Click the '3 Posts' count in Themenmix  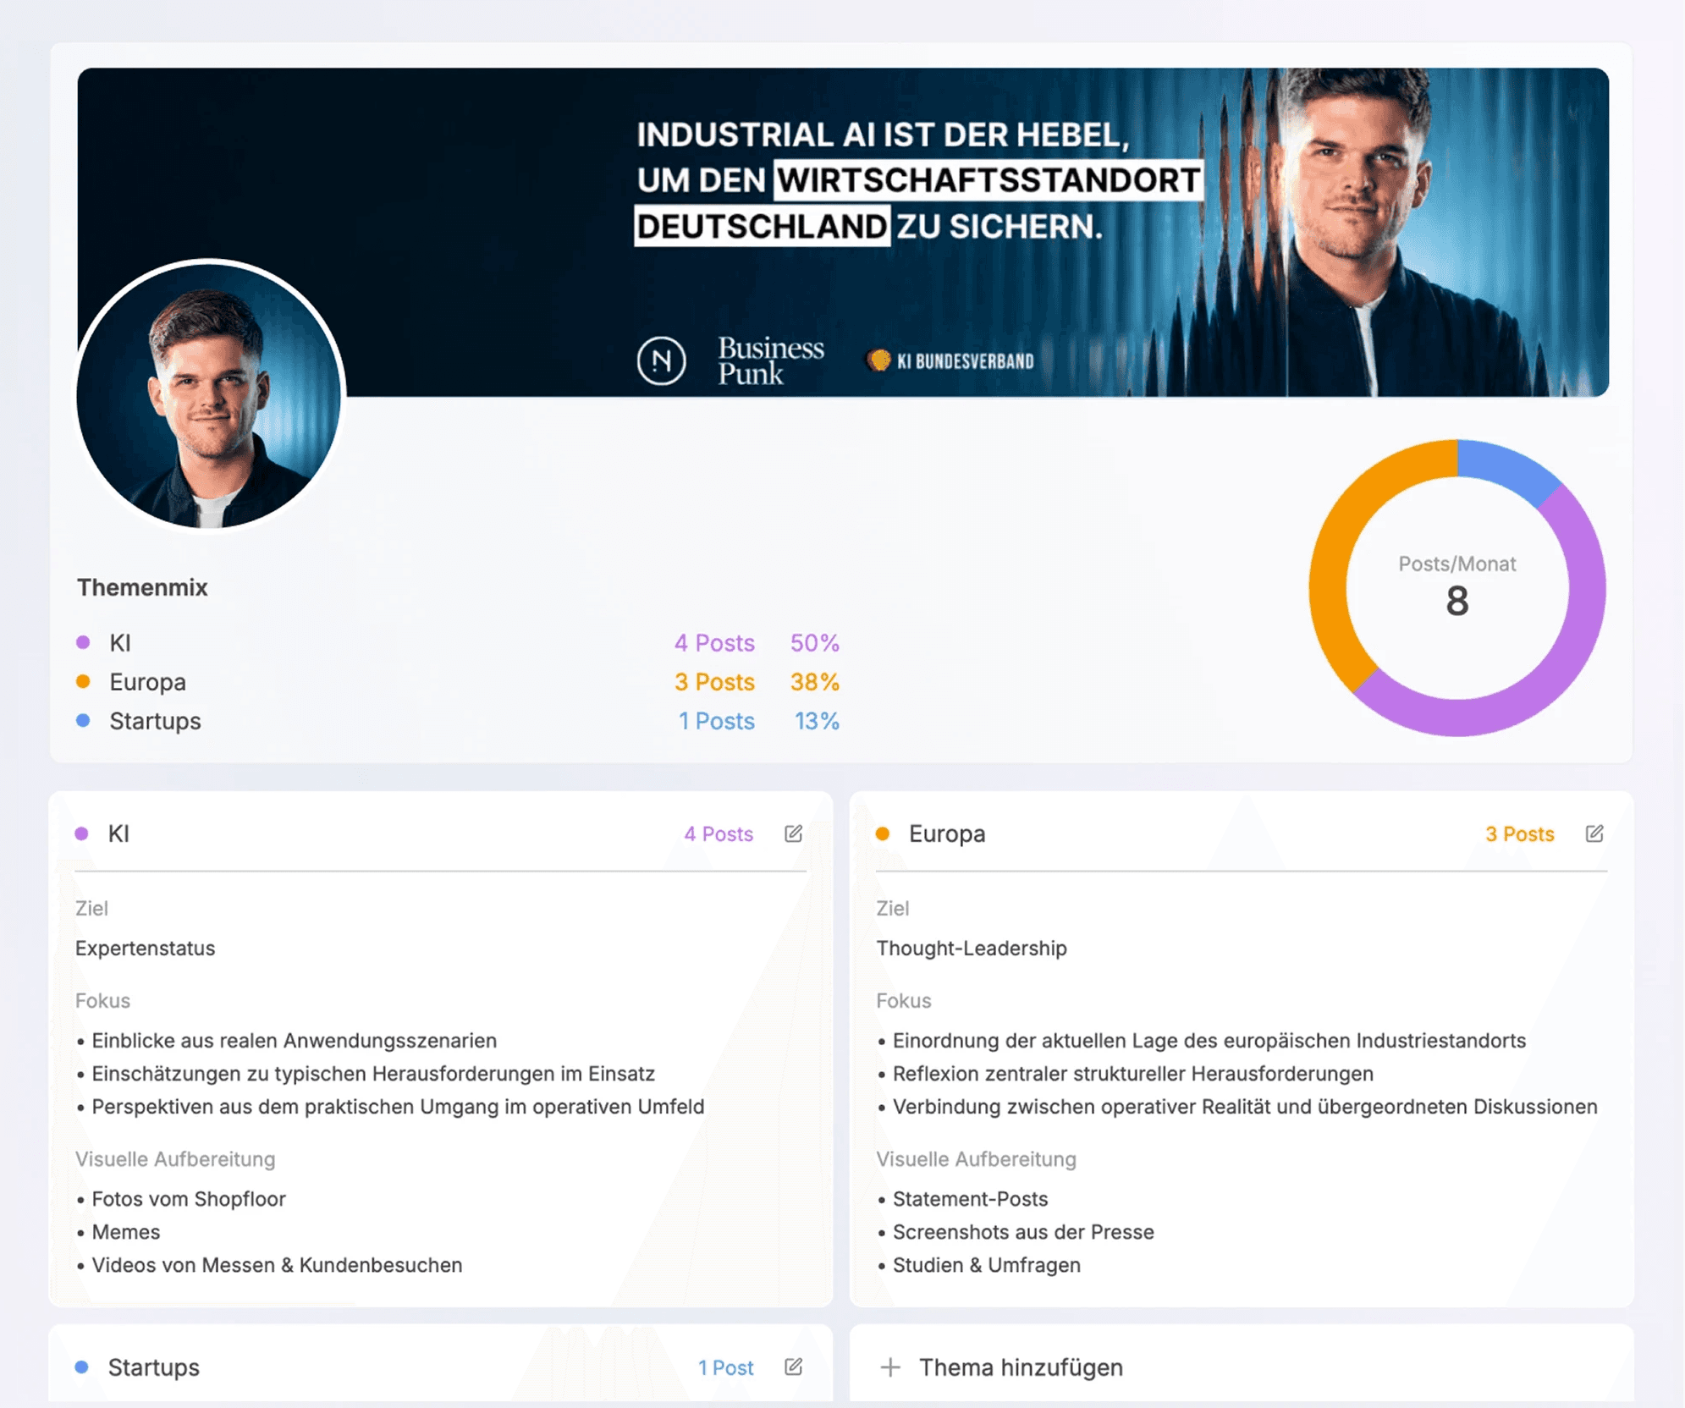pos(713,682)
